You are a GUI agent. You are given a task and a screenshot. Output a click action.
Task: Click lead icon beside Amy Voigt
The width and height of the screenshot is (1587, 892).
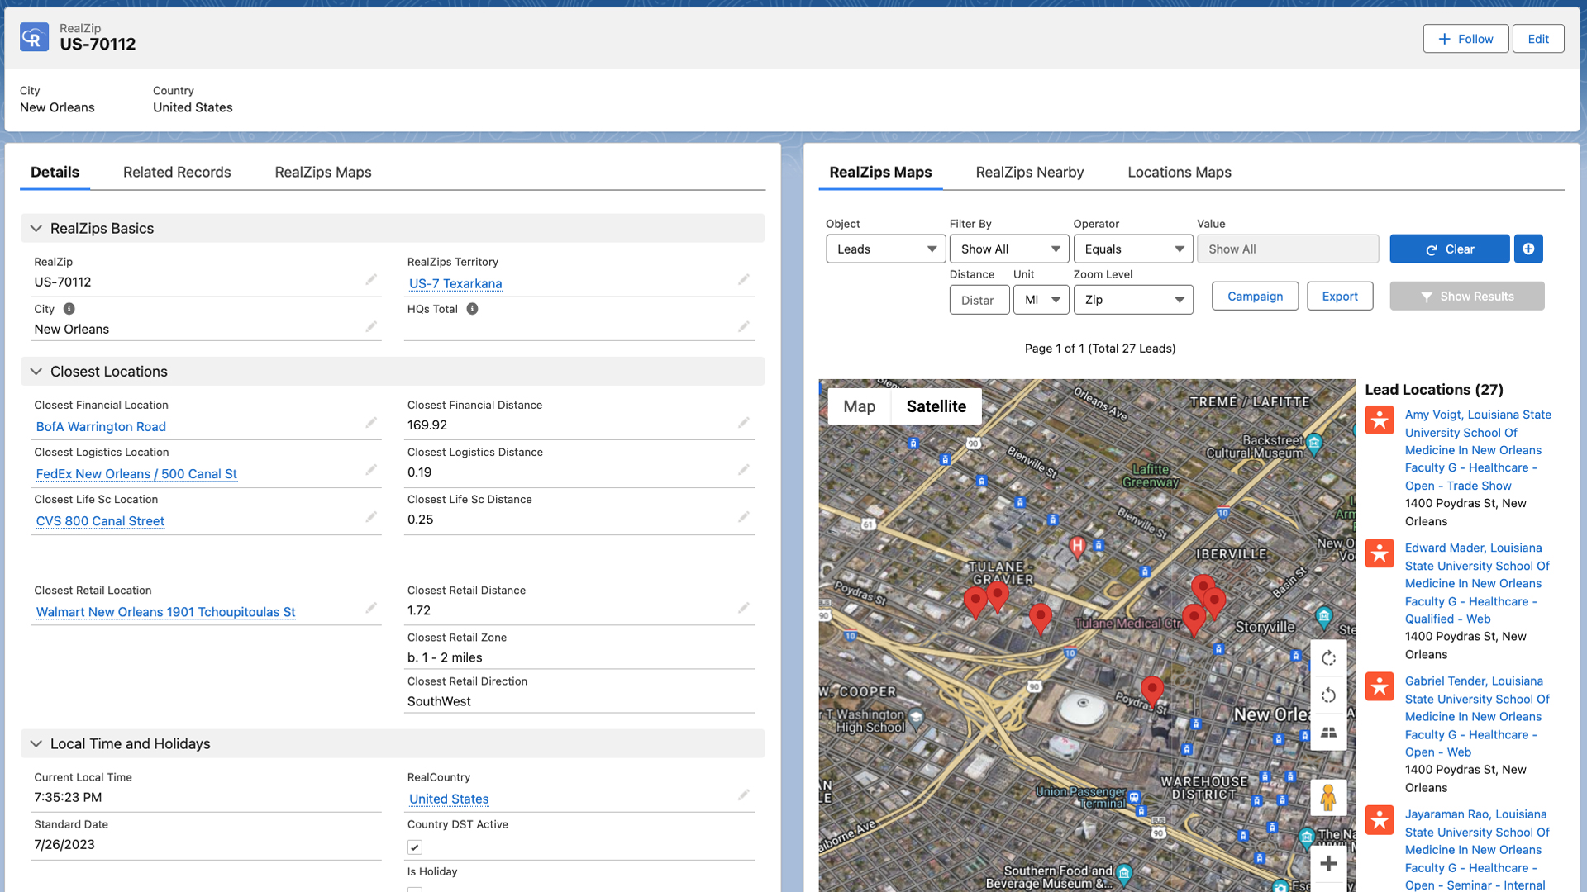[1380, 420]
